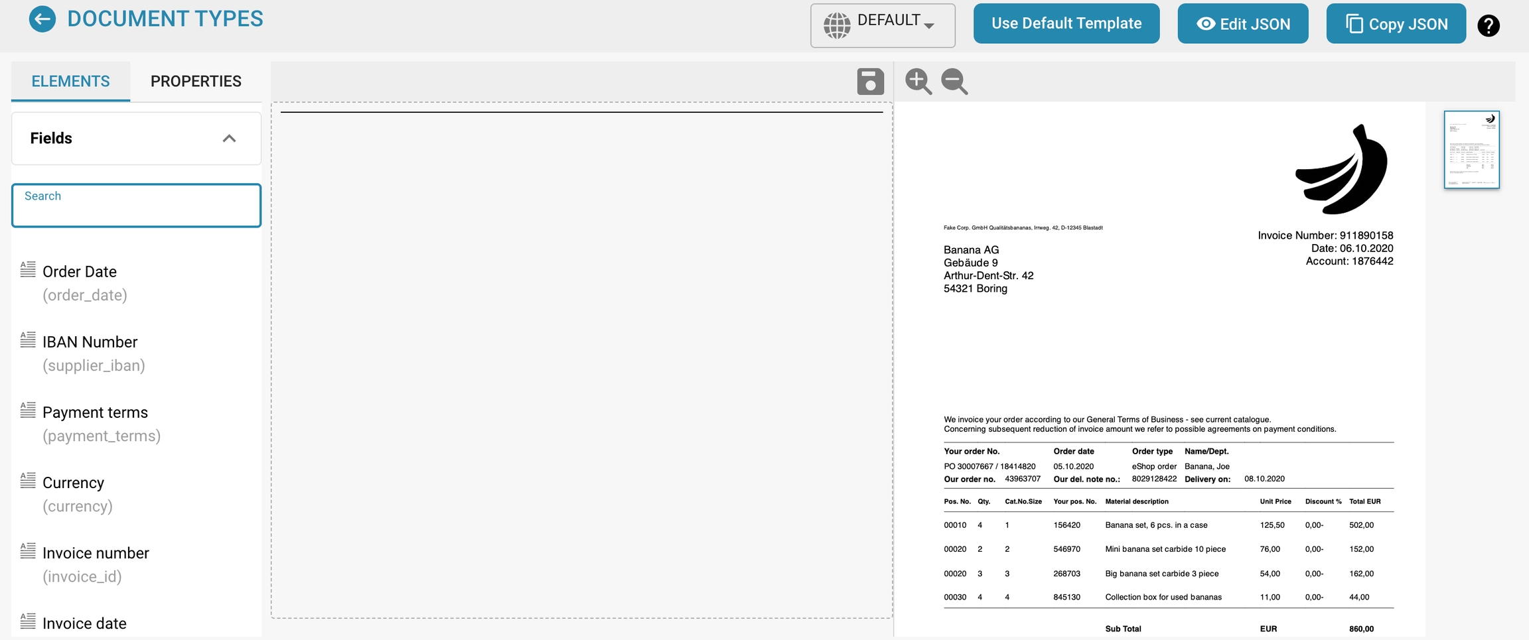This screenshot has width=1529, height=640.
Task: Open the Edit JSON view
Action: click(x=1242, y=24)
